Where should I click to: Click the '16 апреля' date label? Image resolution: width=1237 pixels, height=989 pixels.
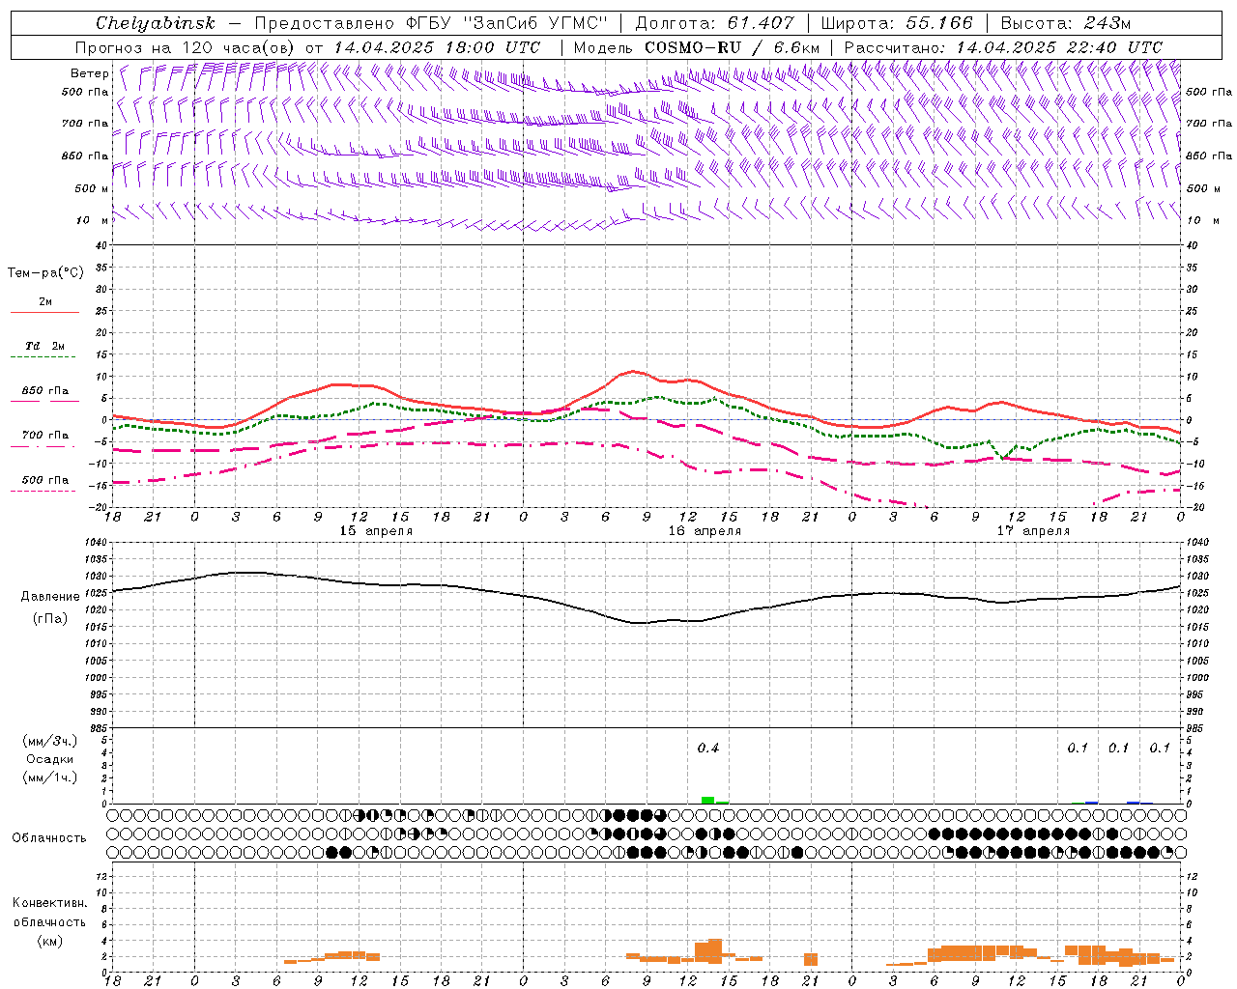(x=705, y=531)
